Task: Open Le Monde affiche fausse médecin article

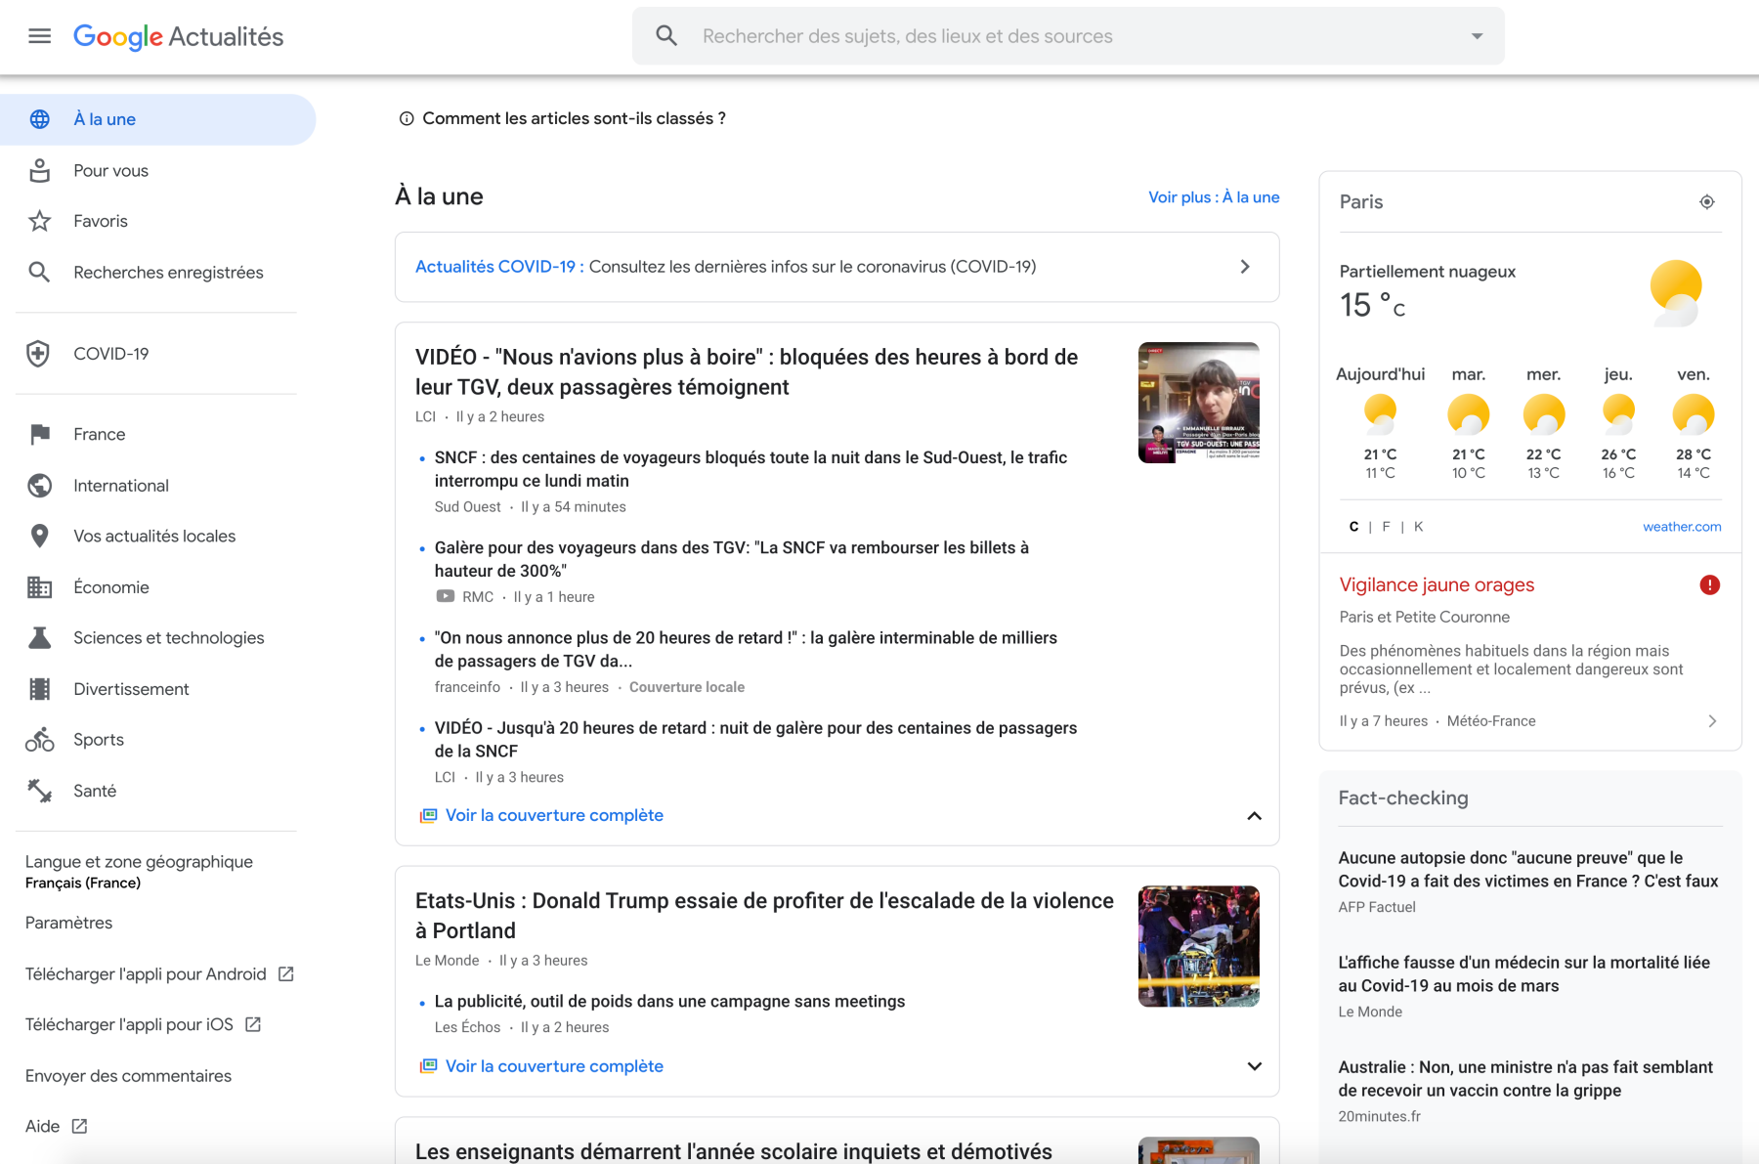Action: 1523,974
